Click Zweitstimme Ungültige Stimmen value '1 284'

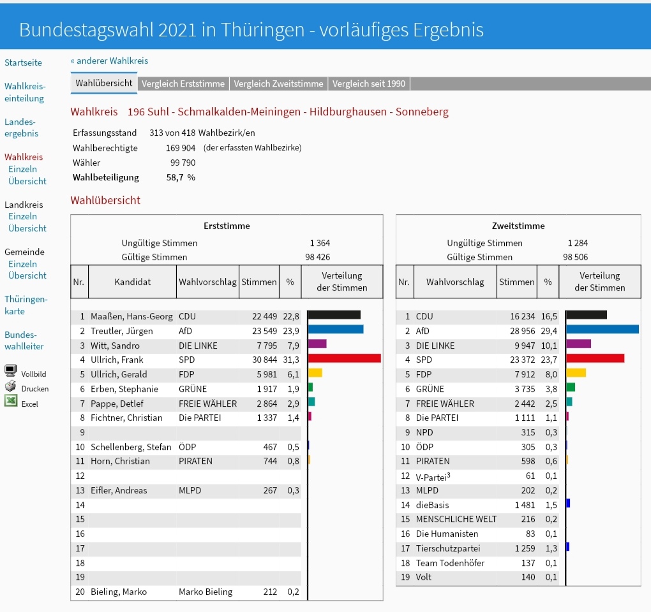click(578, 243)
